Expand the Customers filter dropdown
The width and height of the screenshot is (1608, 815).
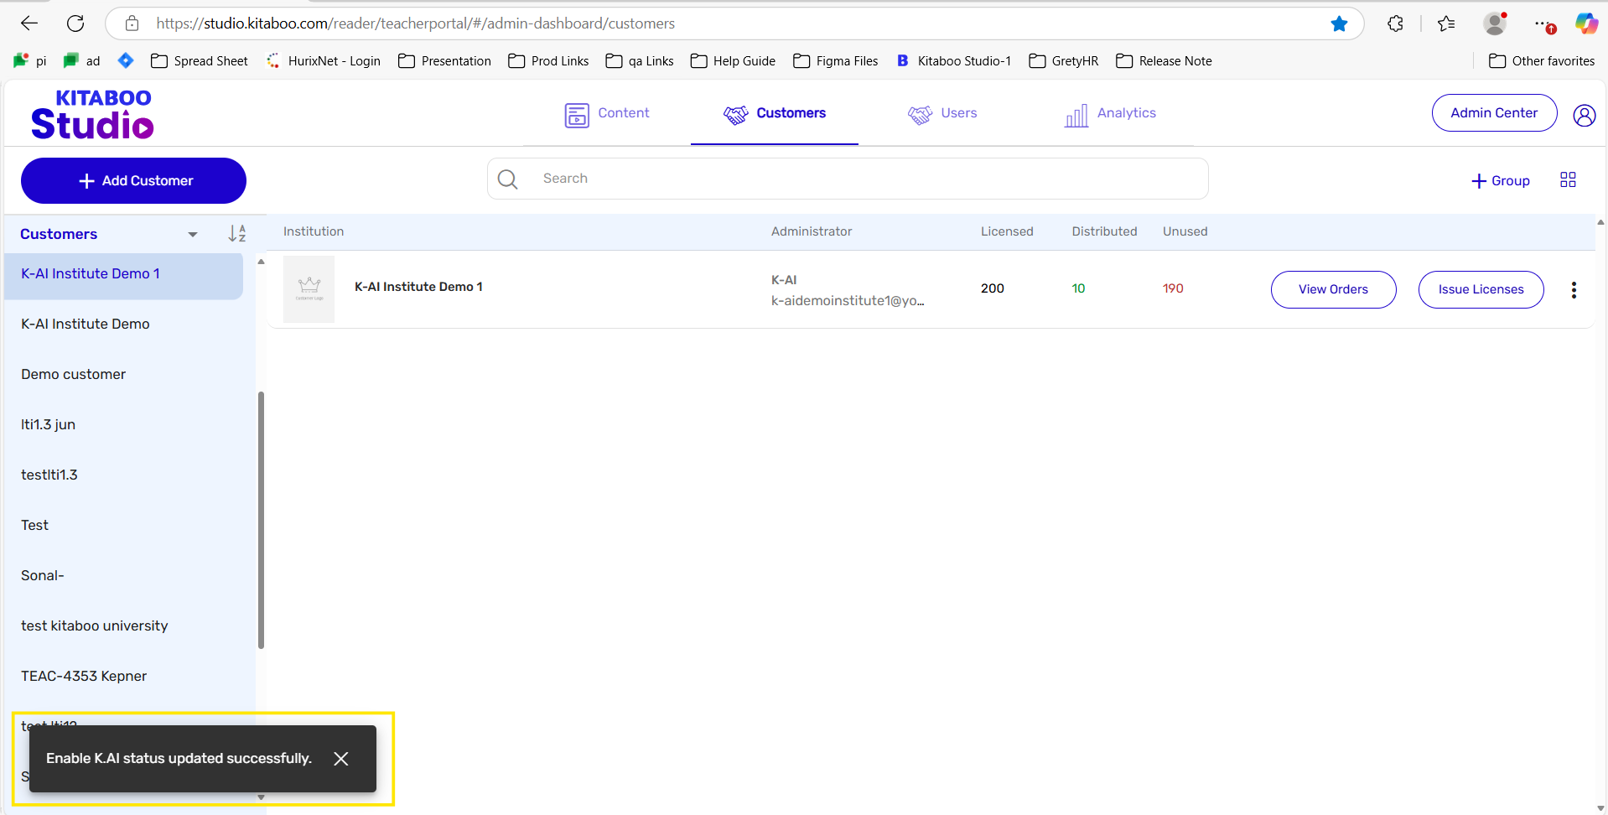[192, 235]
